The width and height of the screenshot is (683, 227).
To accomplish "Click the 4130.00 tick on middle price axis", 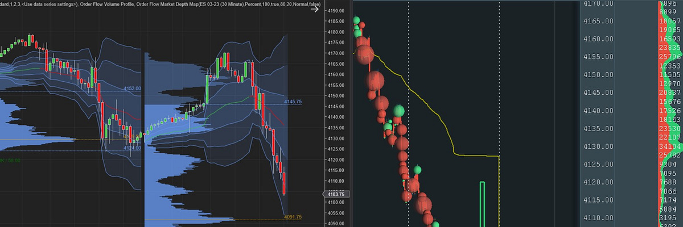I will click(337, 138).
